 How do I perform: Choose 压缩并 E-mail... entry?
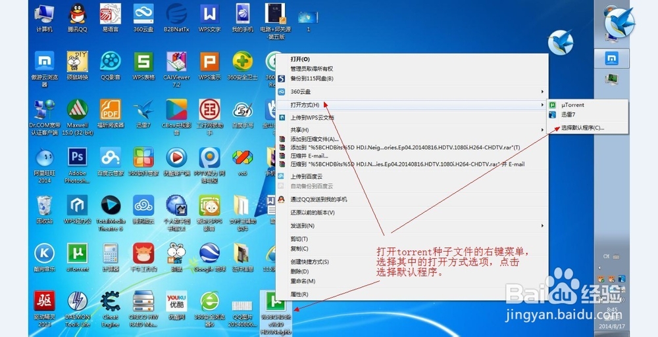[x=412, y=156]
